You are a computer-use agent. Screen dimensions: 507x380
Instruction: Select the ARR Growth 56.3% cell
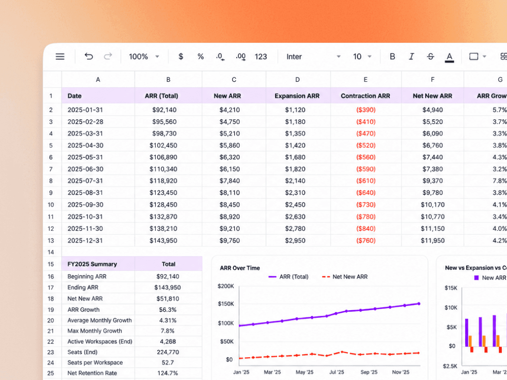(x=168, y=310)
